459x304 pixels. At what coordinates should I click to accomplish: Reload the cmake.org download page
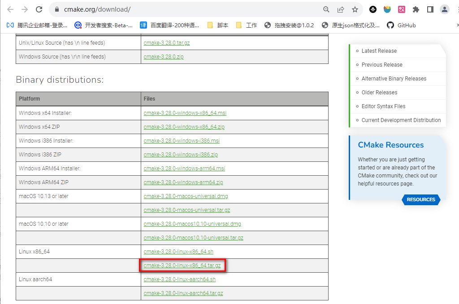tap(39, 9)
